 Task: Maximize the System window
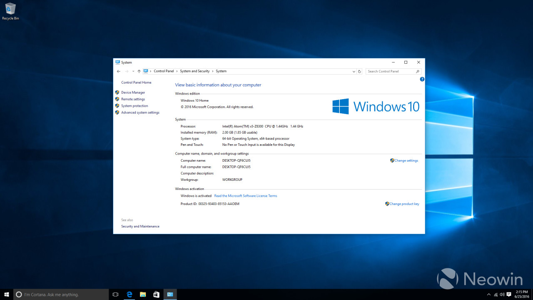point(406,62)
